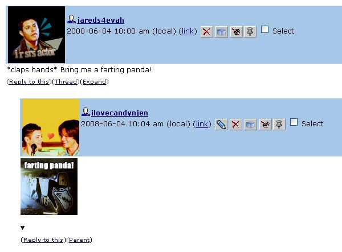Edit ilovecandynjen's comment with the pencil icon
Viewport: 342px width, 252px height.
[221, 125]
